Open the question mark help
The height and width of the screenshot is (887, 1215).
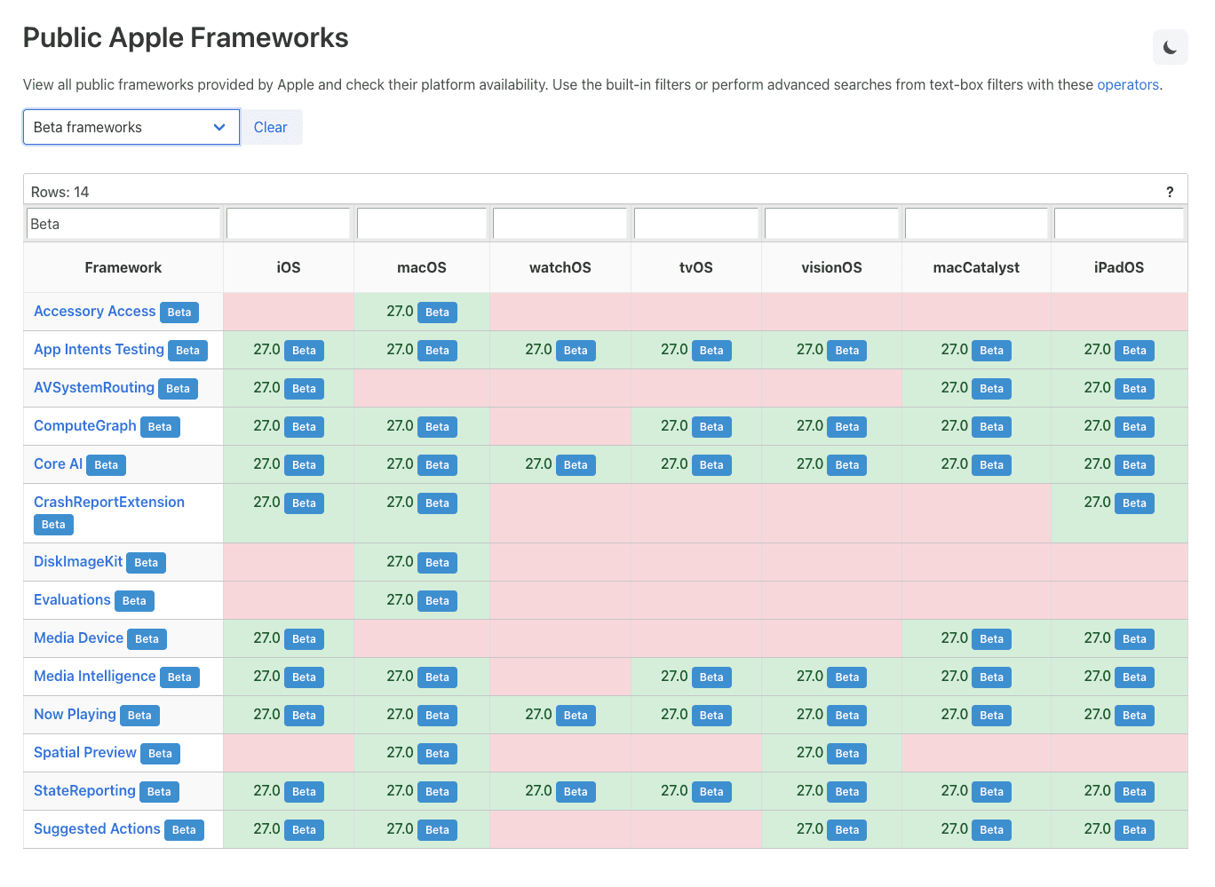1170,192
